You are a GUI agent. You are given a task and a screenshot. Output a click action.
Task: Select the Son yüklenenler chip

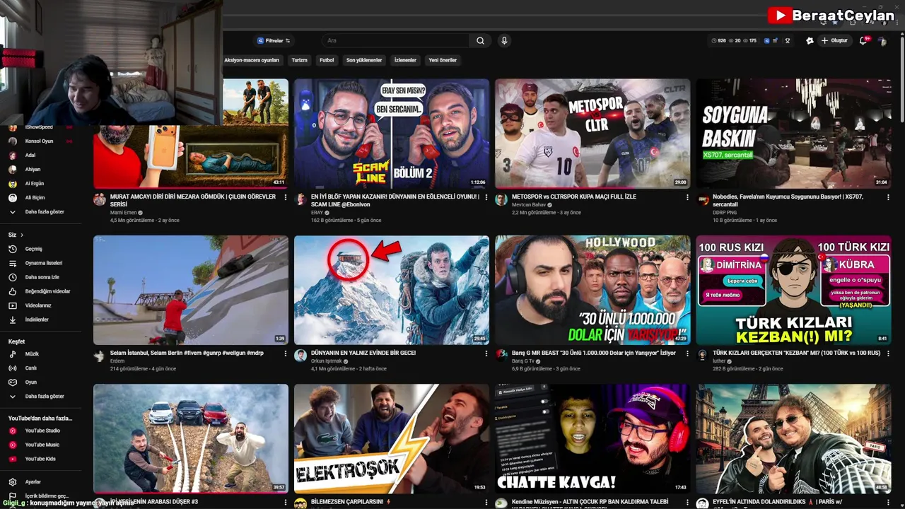pos(364,60)
